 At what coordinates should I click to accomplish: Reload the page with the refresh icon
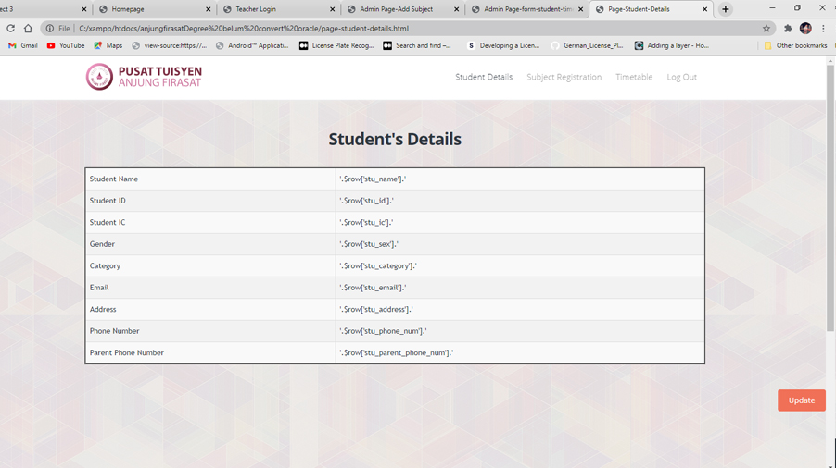[11, 29]
